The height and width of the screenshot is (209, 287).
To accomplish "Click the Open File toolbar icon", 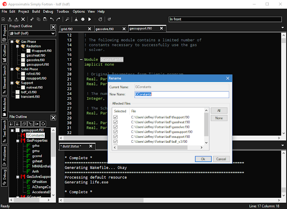I will pyautogui.click(x=10, y=19).
